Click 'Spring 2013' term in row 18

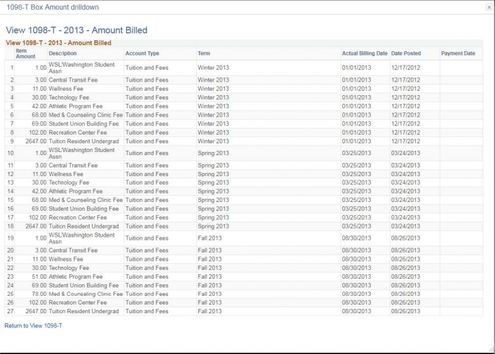pyautogui.click(x=213, y=226)
